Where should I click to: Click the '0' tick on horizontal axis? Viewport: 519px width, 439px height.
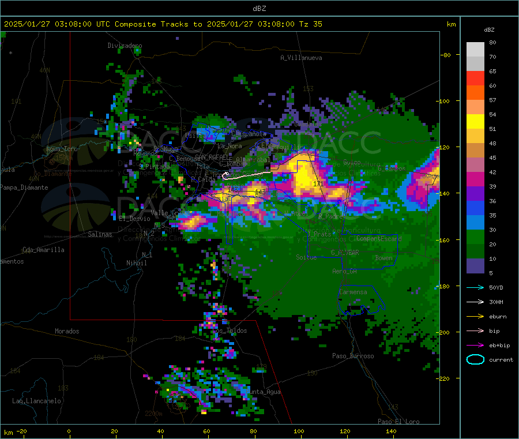(69, 431)
